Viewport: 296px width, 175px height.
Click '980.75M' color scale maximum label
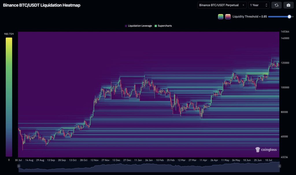click(9, 34)
